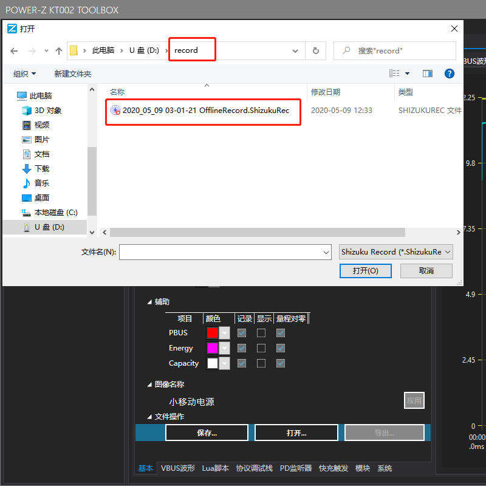The width and height of the screenshot is (486, 486).
Task: Open help via question mark icon
Action: [449, 73]
